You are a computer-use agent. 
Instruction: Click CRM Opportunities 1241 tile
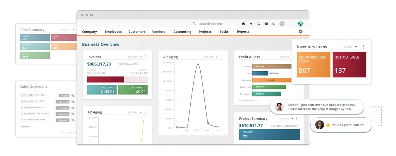[x=35, y=46]
